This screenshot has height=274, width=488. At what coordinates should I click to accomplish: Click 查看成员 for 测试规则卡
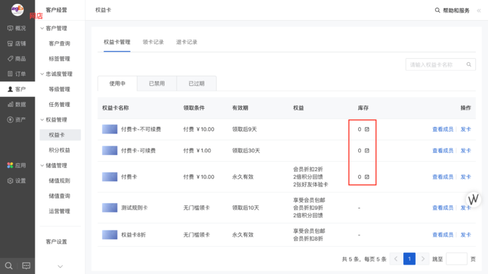pyautogui.click(x=443, y=208)
